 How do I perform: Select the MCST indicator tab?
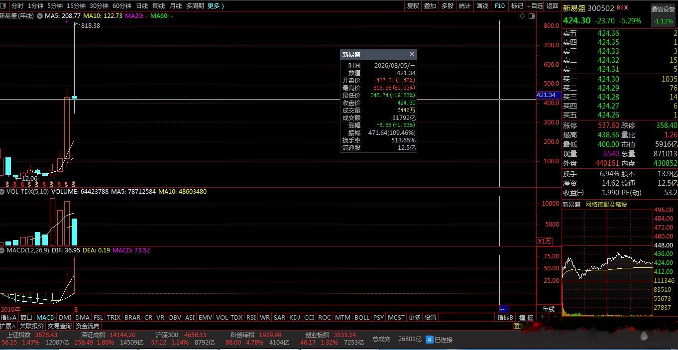coord(396,317)
